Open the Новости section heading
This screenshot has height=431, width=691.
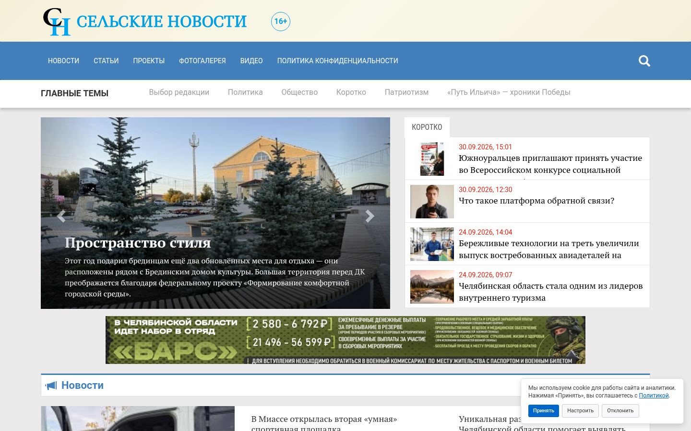[83, 386]
